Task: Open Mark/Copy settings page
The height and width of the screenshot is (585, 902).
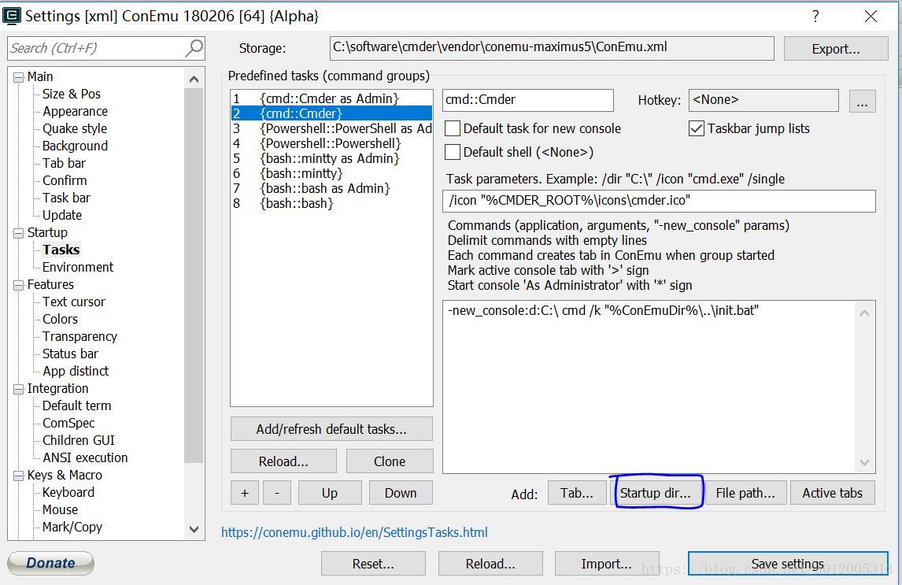Action: coord(72,527)
